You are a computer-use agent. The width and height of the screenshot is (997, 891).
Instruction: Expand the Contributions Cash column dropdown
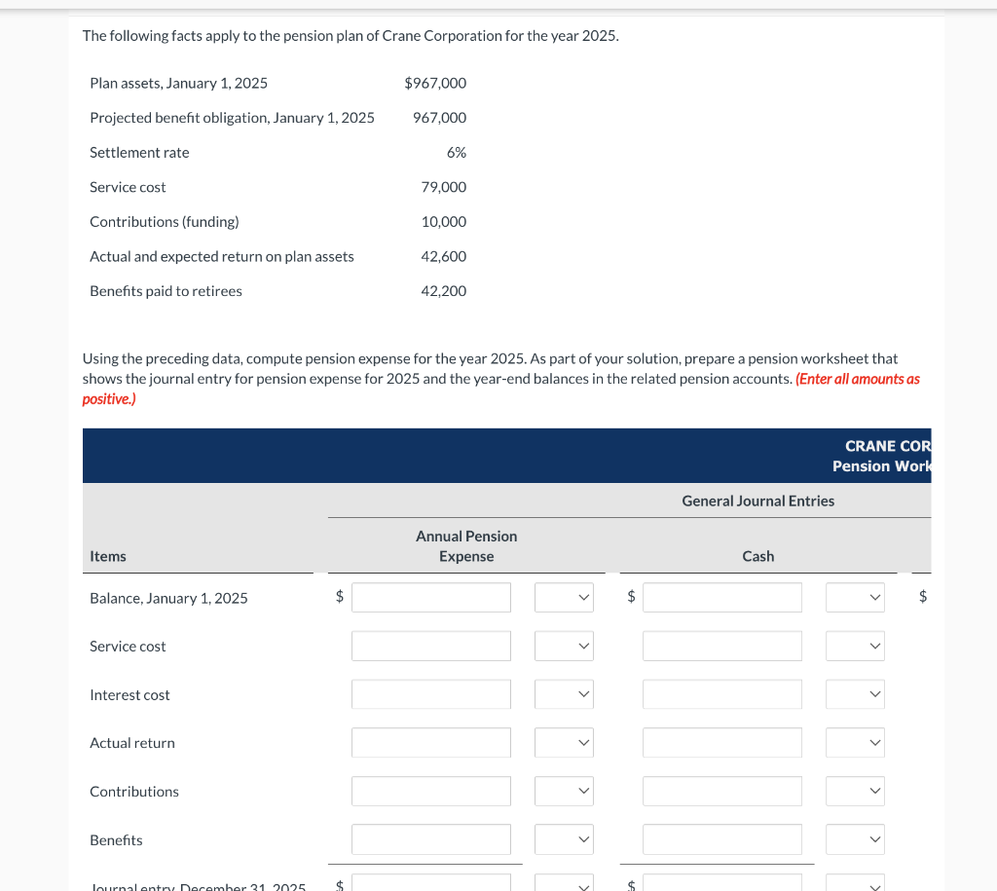[x=855, y=791]
